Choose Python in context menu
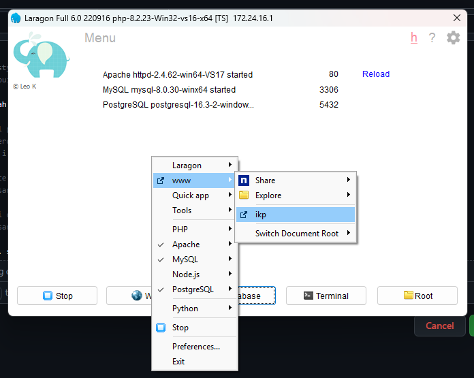 coord(194,309)
